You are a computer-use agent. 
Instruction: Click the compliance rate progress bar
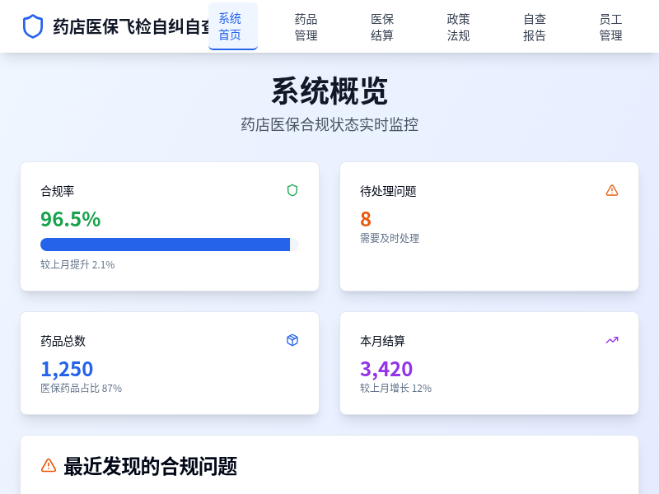(166, 245)
